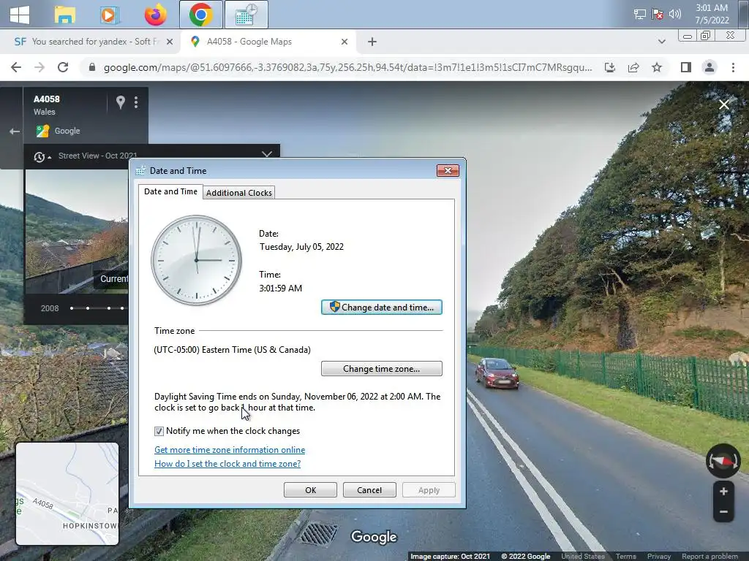This screenshot has width=749, height=561.
Task: Zoom in on Street View
Action: (723, 492)
